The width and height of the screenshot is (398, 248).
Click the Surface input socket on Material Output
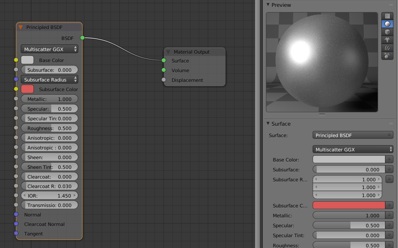coord(164,61)
